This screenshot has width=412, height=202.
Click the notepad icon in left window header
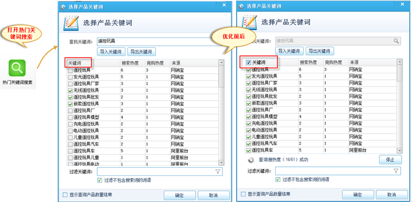[71, 23]
